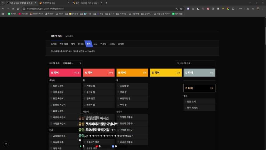
Task: Open the 블로그 bookmarks folder
Action: (x=109, y=14)
